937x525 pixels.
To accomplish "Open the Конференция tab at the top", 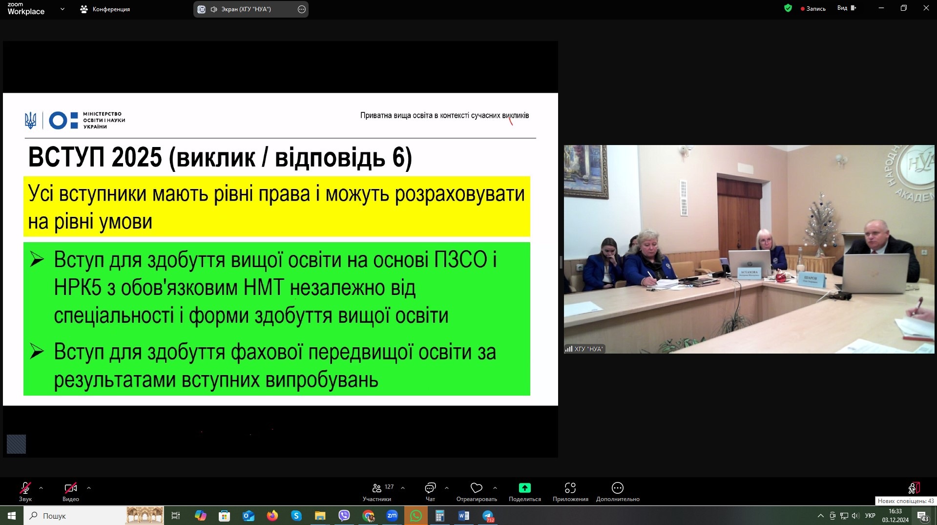I will [105, 9].
